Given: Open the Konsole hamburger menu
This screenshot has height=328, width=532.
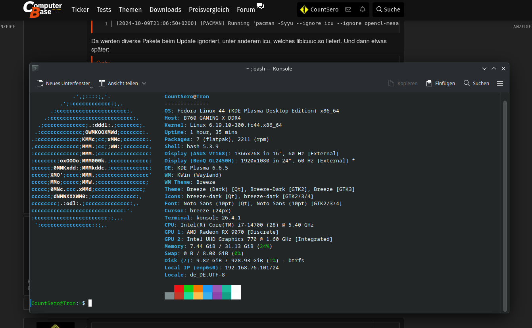Looking at the screenshot, I should coord(500,83).
